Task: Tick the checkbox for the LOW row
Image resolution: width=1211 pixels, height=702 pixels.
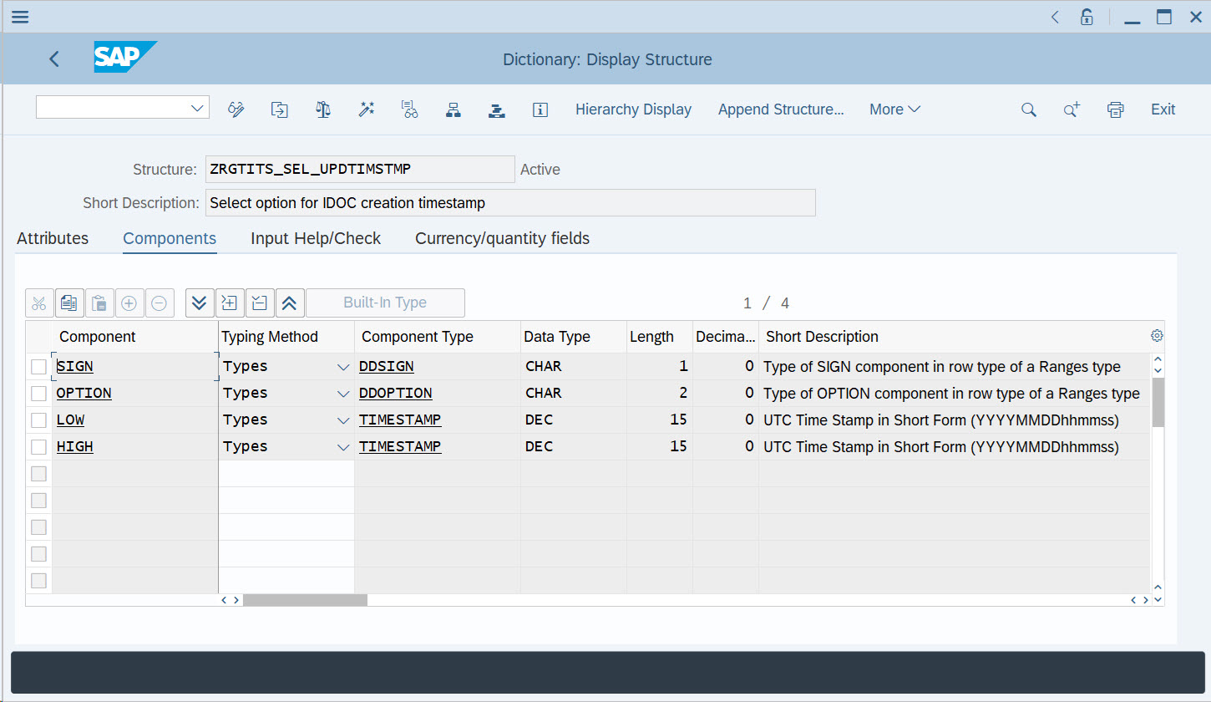Action: [x=38, y=420]
